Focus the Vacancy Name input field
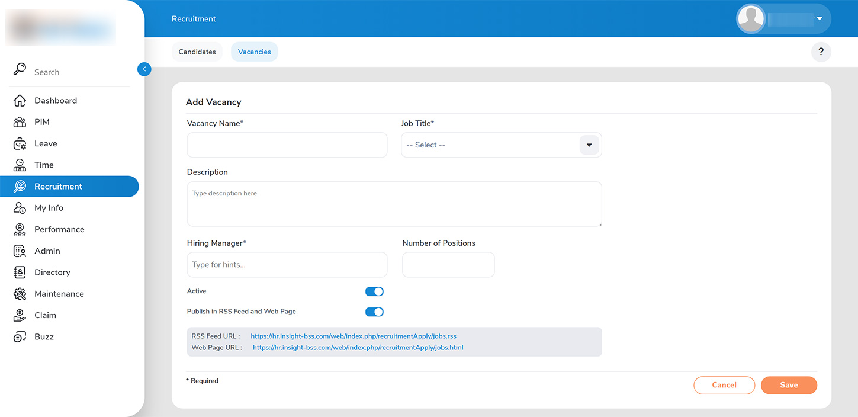This screenshot has height=417, width=858. coord(287,145)
